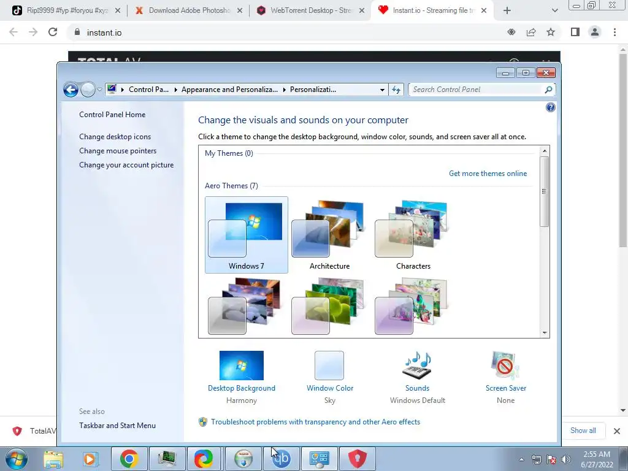Show hidden system tray icons arrow

521,459
